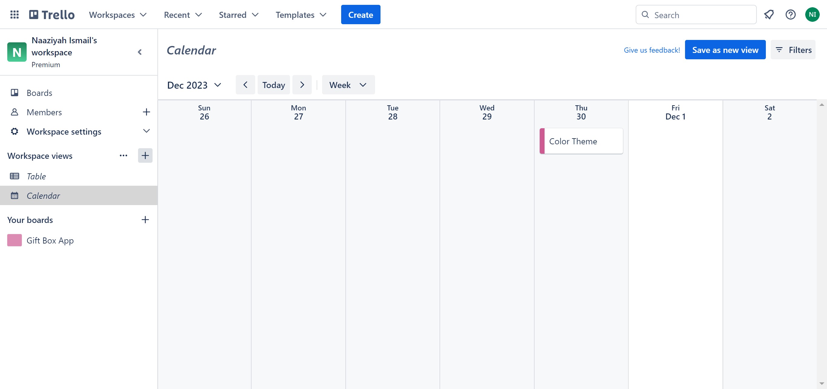Open the Workspaces dropdown

pos(118,15)
